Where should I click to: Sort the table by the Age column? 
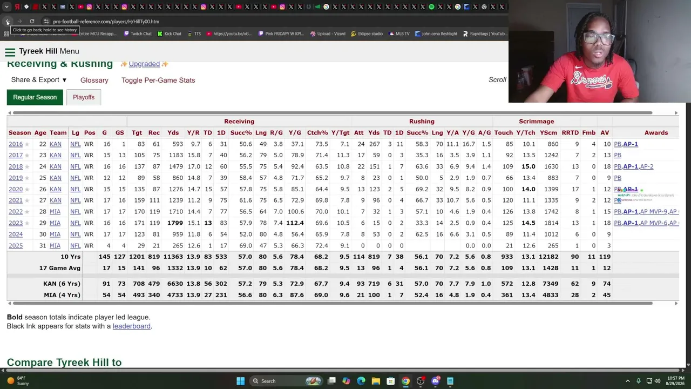(40, 132)
